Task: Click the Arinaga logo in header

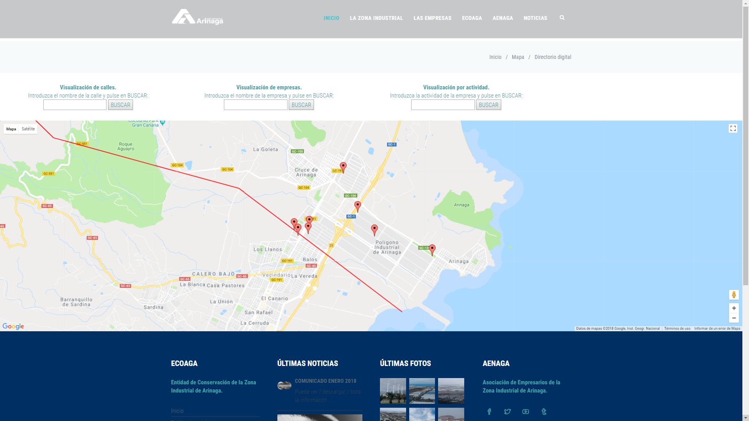Action: (197, 17)
